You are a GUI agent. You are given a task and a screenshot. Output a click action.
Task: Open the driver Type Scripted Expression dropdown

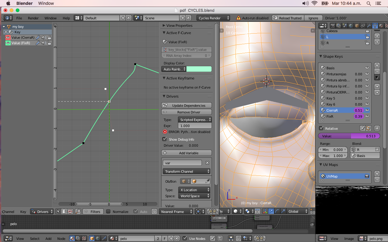[x=195, y=120]
